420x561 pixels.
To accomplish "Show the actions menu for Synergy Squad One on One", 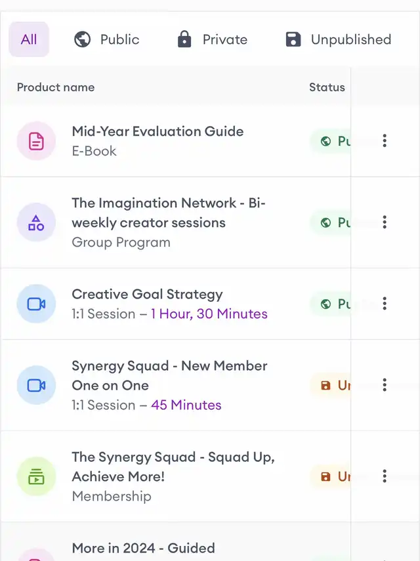I will tap(385, 385).
